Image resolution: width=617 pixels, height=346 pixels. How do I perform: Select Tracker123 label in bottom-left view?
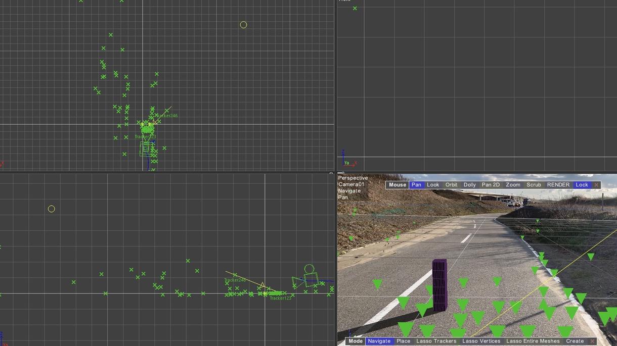[280, 298]
